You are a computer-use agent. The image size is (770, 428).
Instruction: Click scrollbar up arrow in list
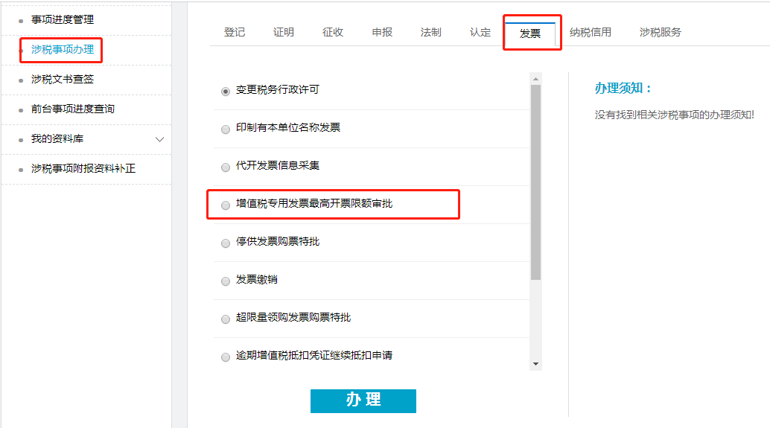[535, 77]
